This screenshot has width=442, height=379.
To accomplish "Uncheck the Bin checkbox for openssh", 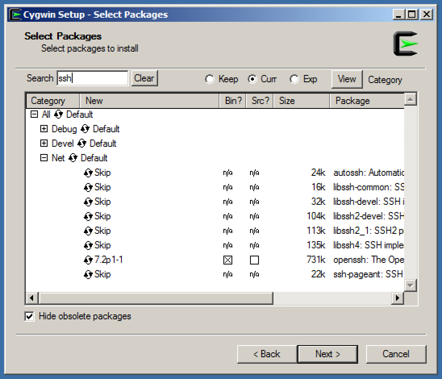I will (x=228, y=260).
